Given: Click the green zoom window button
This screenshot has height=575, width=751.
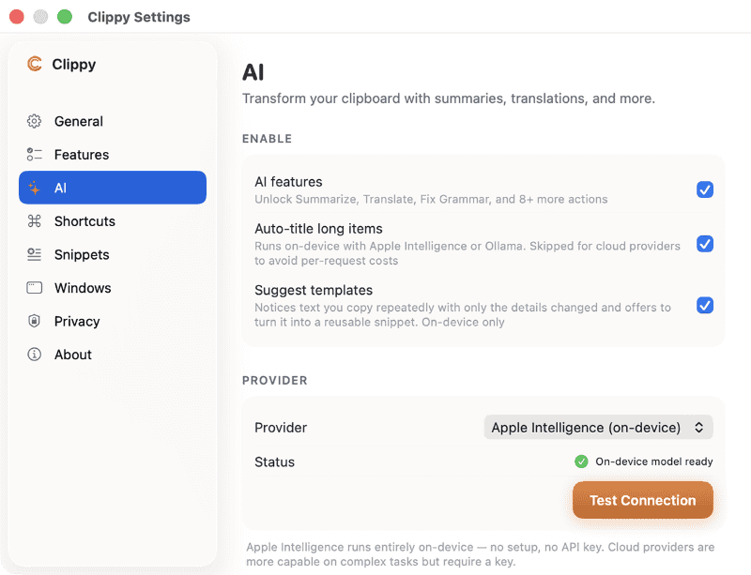Looking at the screenshot, I should coord(65,17).
